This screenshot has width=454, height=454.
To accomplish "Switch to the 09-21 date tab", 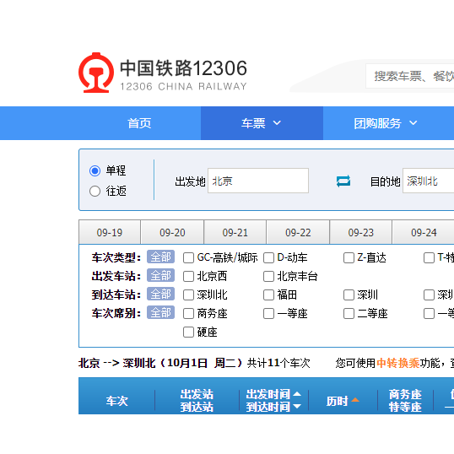I will [235, 232].
